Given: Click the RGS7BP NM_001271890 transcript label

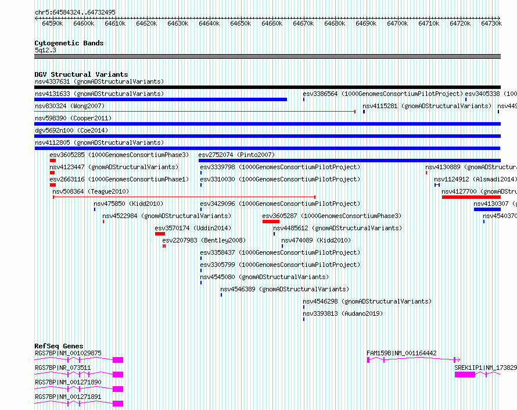Looking at the screenshot, I should tap(68, 382).
